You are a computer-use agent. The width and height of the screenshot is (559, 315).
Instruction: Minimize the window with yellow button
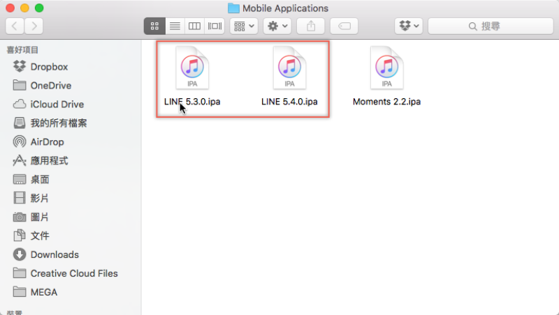pyautogui.click(x=25, y=8)
